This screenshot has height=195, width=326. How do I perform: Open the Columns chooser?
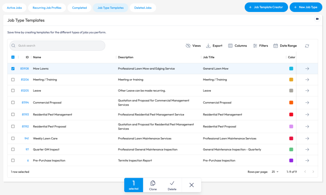coord(237,46)
